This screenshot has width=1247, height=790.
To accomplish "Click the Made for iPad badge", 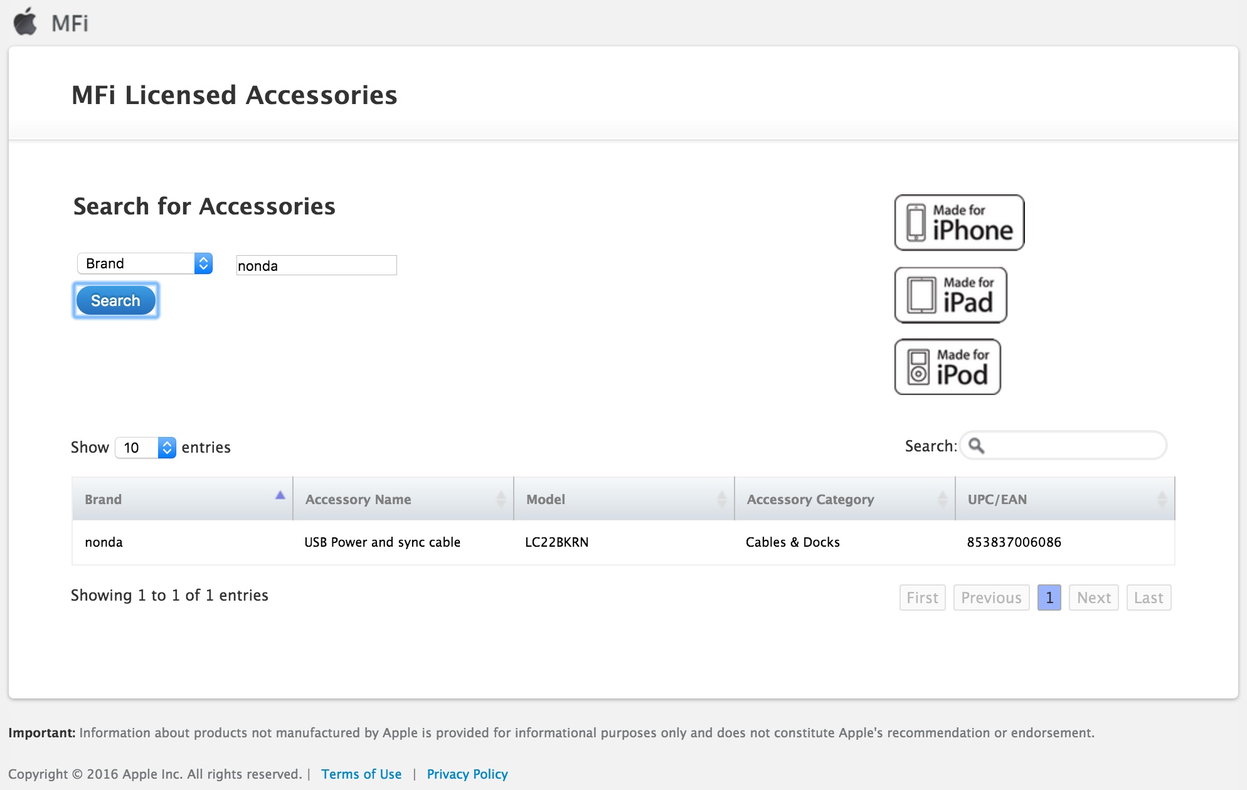I will pyautogui.click(x=950, y=295).
